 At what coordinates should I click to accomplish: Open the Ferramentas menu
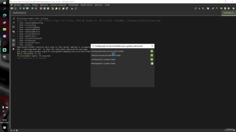[x=73, y=5]
